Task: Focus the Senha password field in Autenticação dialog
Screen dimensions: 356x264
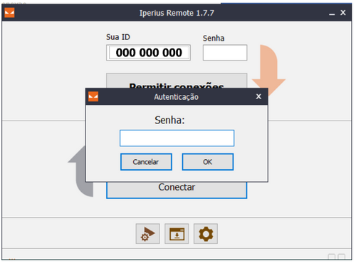Action: (x=177, y=138)
